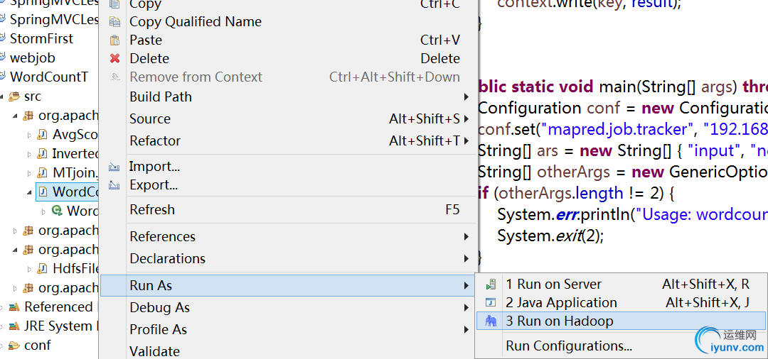Open the References submenu arrow
768x359 pixels.
[x=466, y=237]
